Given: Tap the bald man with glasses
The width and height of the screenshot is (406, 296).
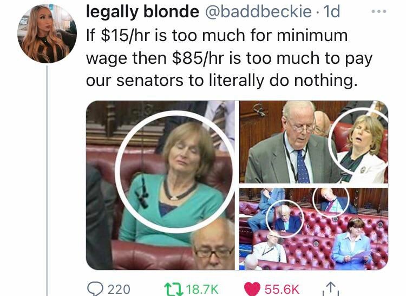Looking at the screenshot, I should click(213, 244).
